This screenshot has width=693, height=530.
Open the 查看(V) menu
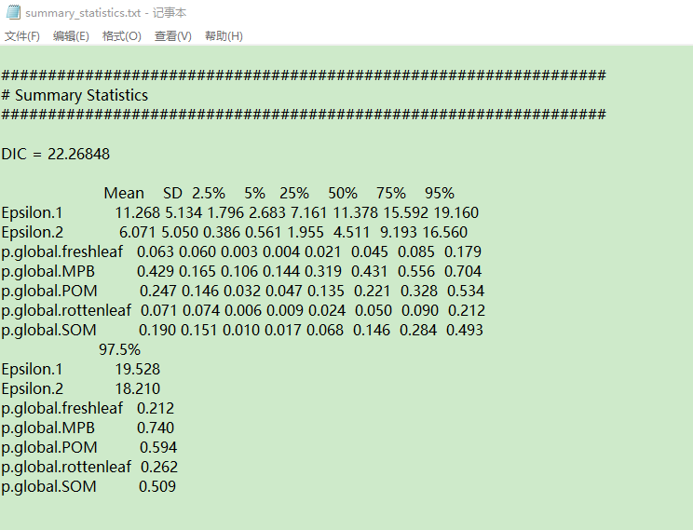(172, 36)
